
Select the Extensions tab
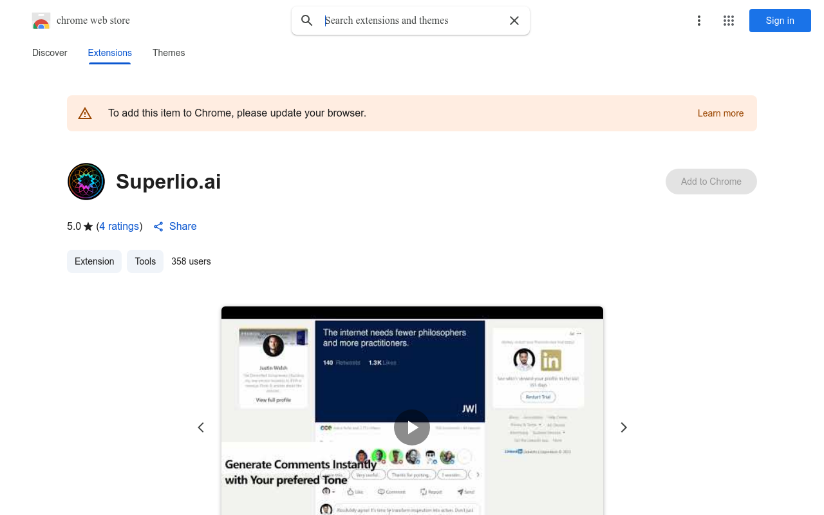pos(110,53)
